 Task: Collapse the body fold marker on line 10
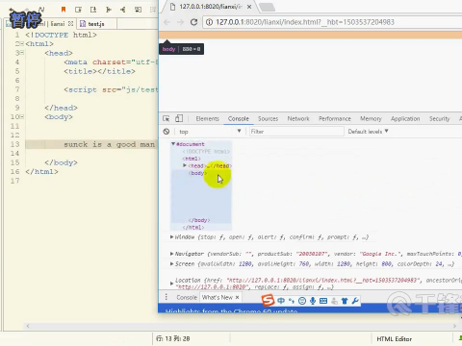[22, 116]
